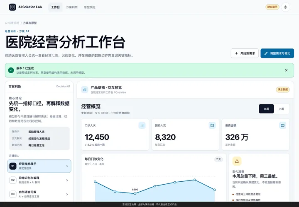Click the 医院管理人员 value
The height and width of the screenshot is (207, 299).
pyautogui.click(x=37, y=132)
